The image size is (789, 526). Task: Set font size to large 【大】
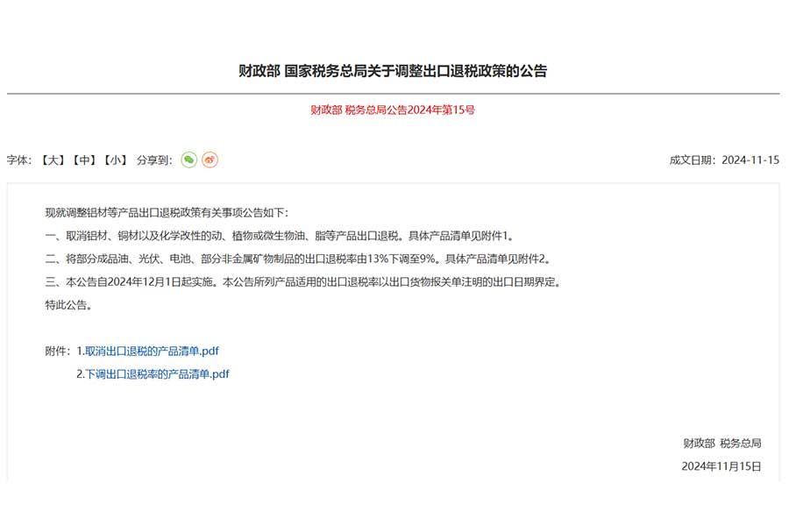click(53, 160)
